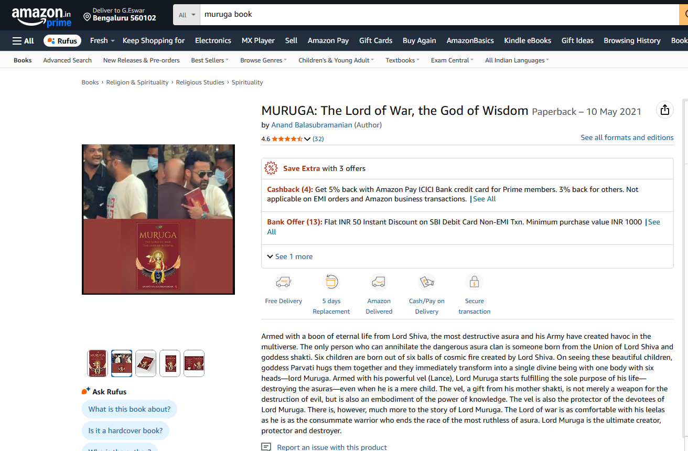This screenshot has width=688, height=451.
Task: Open Buy Again in nav bar
Action: [420, 40]
